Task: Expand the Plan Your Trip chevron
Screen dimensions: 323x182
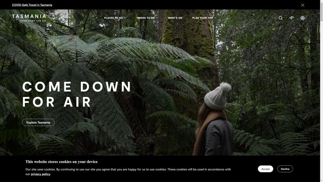Action: 215,18
